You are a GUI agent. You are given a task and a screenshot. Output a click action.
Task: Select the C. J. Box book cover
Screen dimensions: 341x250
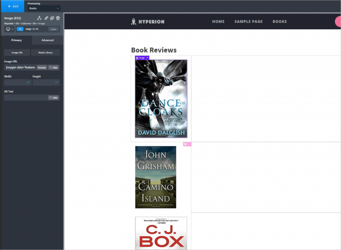tap(161, 233)
